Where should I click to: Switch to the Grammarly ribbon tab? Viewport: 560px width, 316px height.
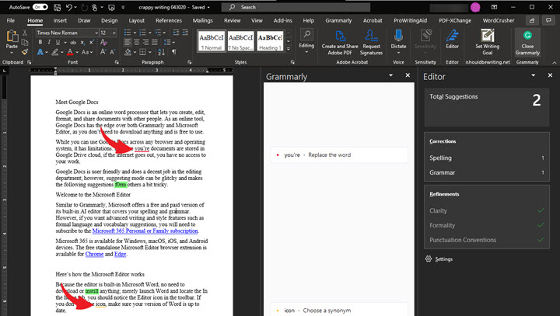pos(338,21)
